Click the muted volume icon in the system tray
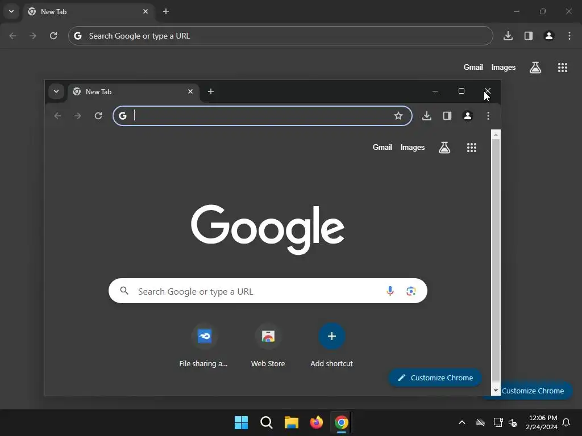The image size is (582, 436). [x=513, y=422]
